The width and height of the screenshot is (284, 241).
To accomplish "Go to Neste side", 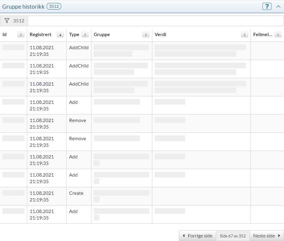I will [x=266, y=236].
